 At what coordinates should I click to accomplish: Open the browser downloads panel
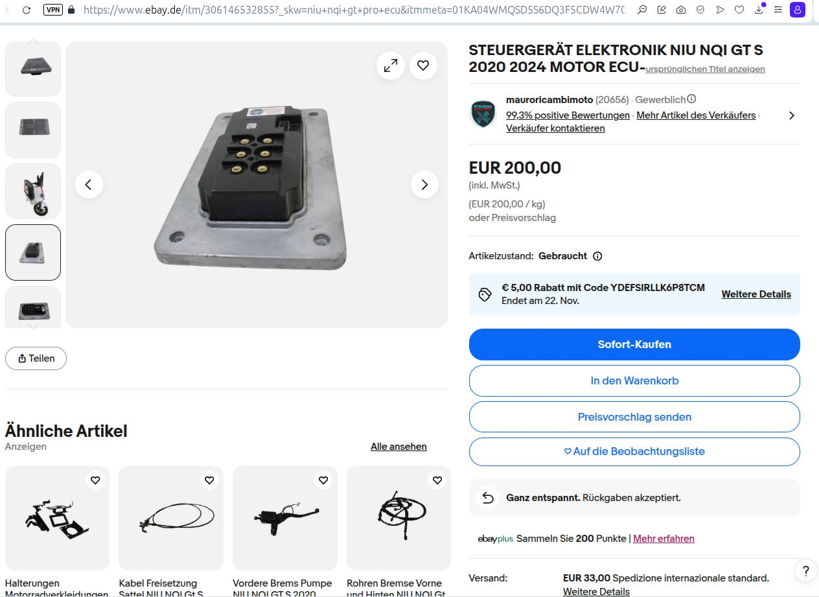pyautogui.click(x=759, y=10)
